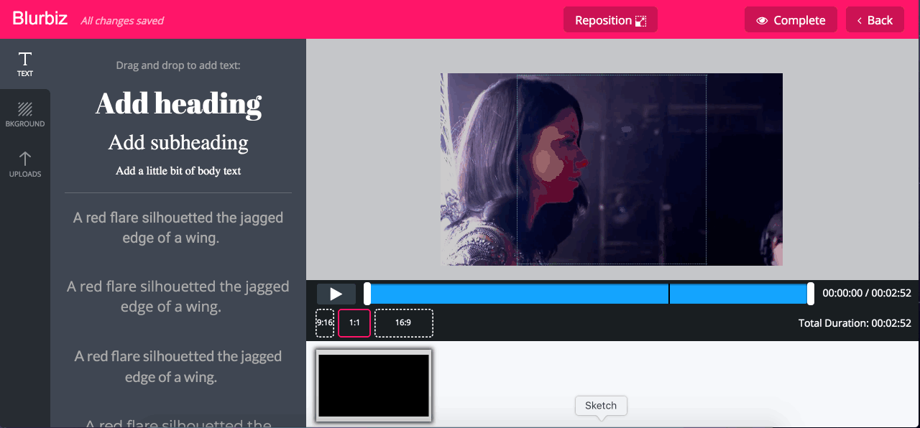Select the 1:1 aspect ratio

pyautogui.click(x=354, y=322)
